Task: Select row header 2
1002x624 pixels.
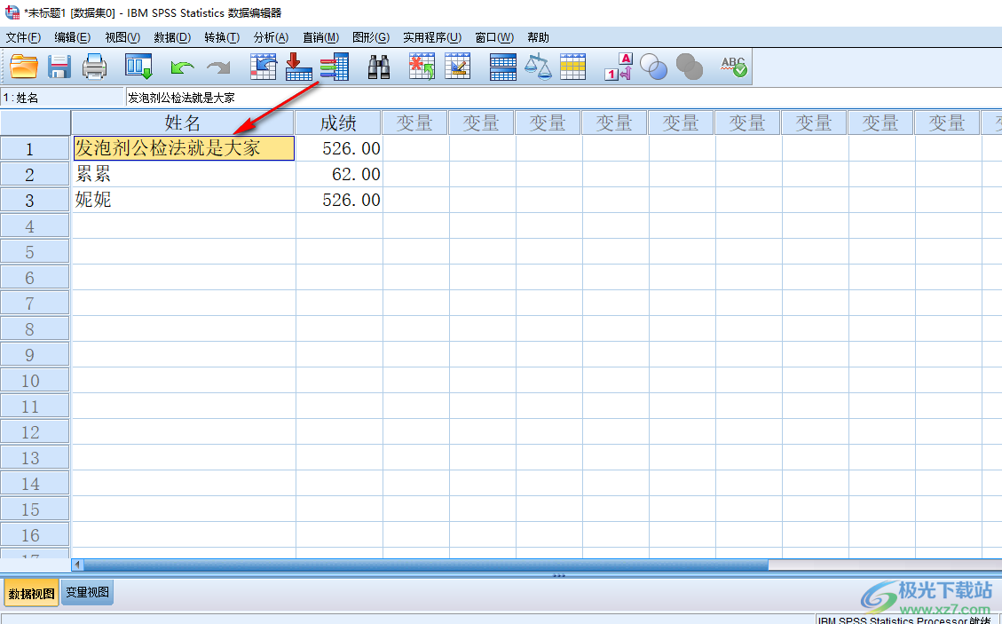Action: click(x=35, y=175)
